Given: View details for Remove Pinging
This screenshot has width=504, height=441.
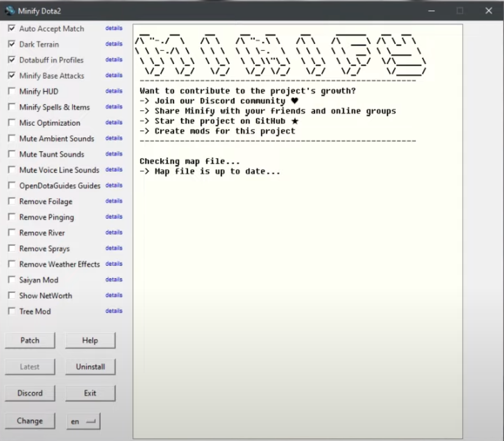Looking at the screenshot, I should (x=114, y=217).
